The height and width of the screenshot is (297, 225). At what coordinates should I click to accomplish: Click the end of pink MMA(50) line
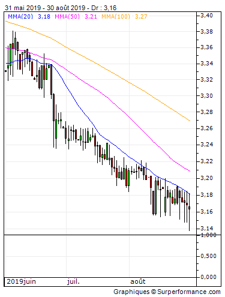[190, 171]
